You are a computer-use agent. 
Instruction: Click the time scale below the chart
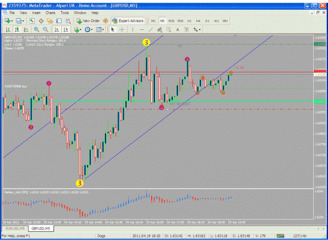pyautogui.click(x=158, y=222)
